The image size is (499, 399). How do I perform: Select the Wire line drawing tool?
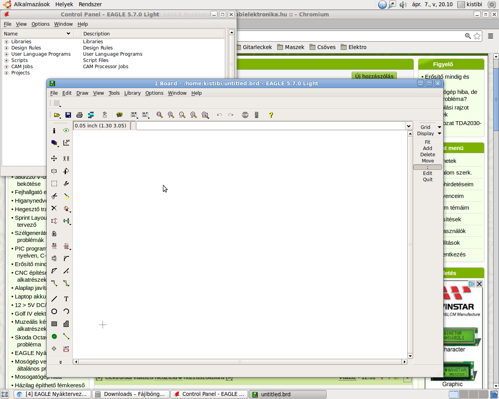point(54,299)
